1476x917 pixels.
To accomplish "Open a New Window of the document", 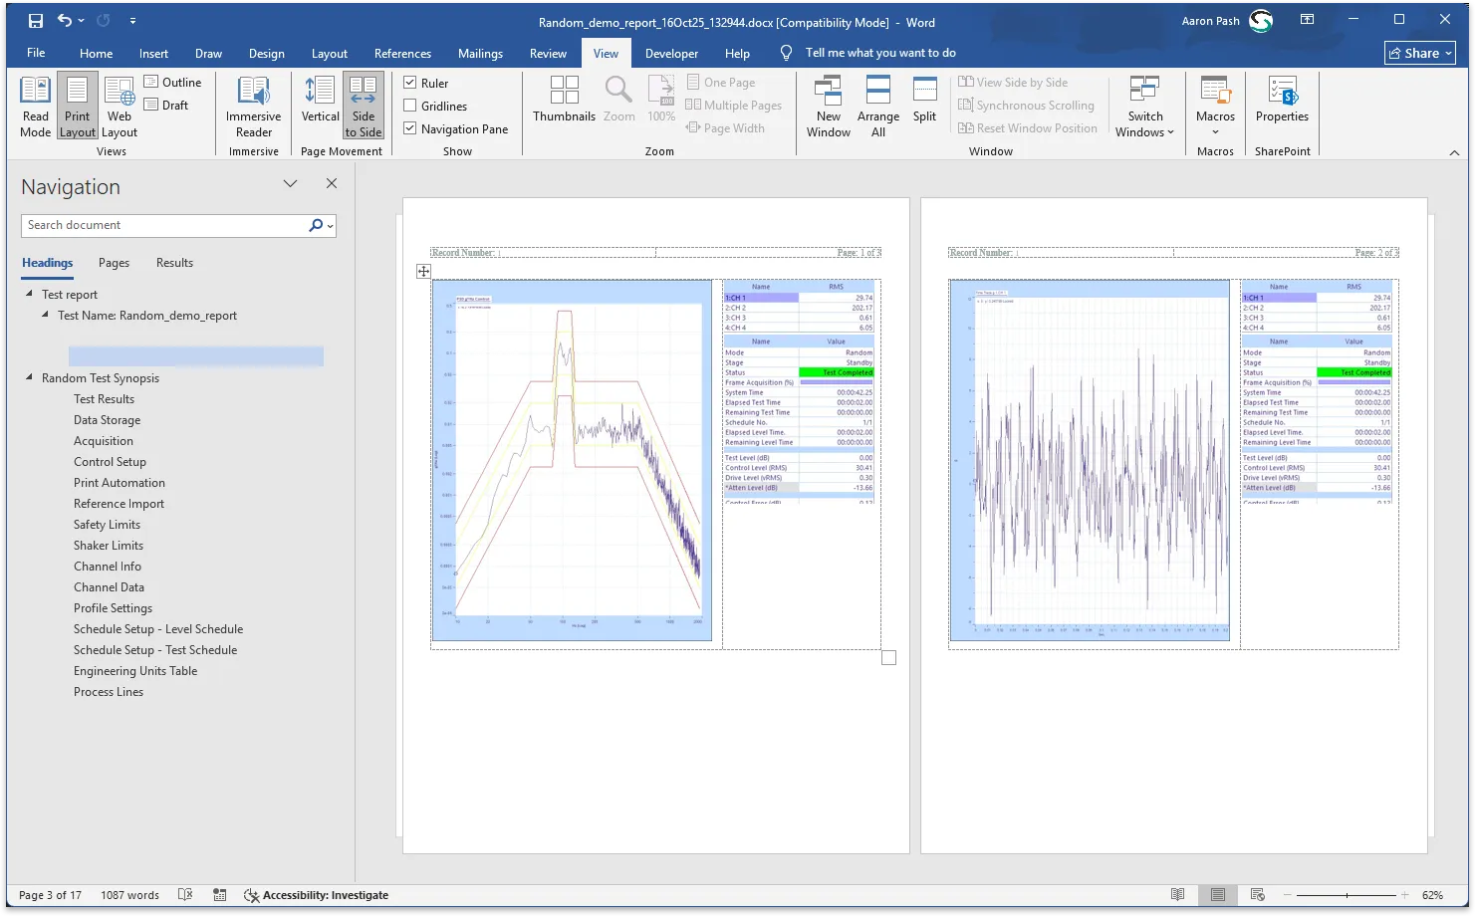I will coord(828,105).
